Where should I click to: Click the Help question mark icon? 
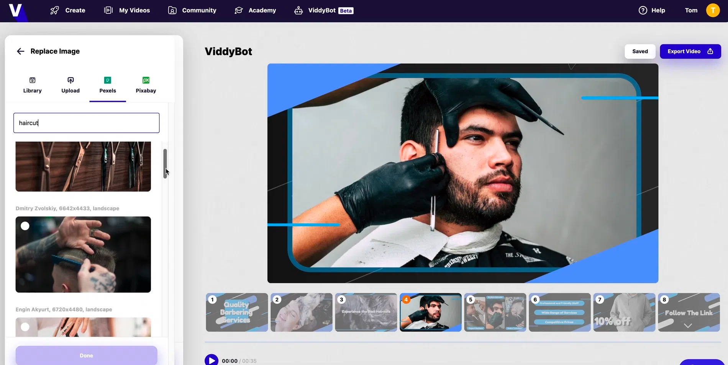pyautogui.click(x=643, y=10)
